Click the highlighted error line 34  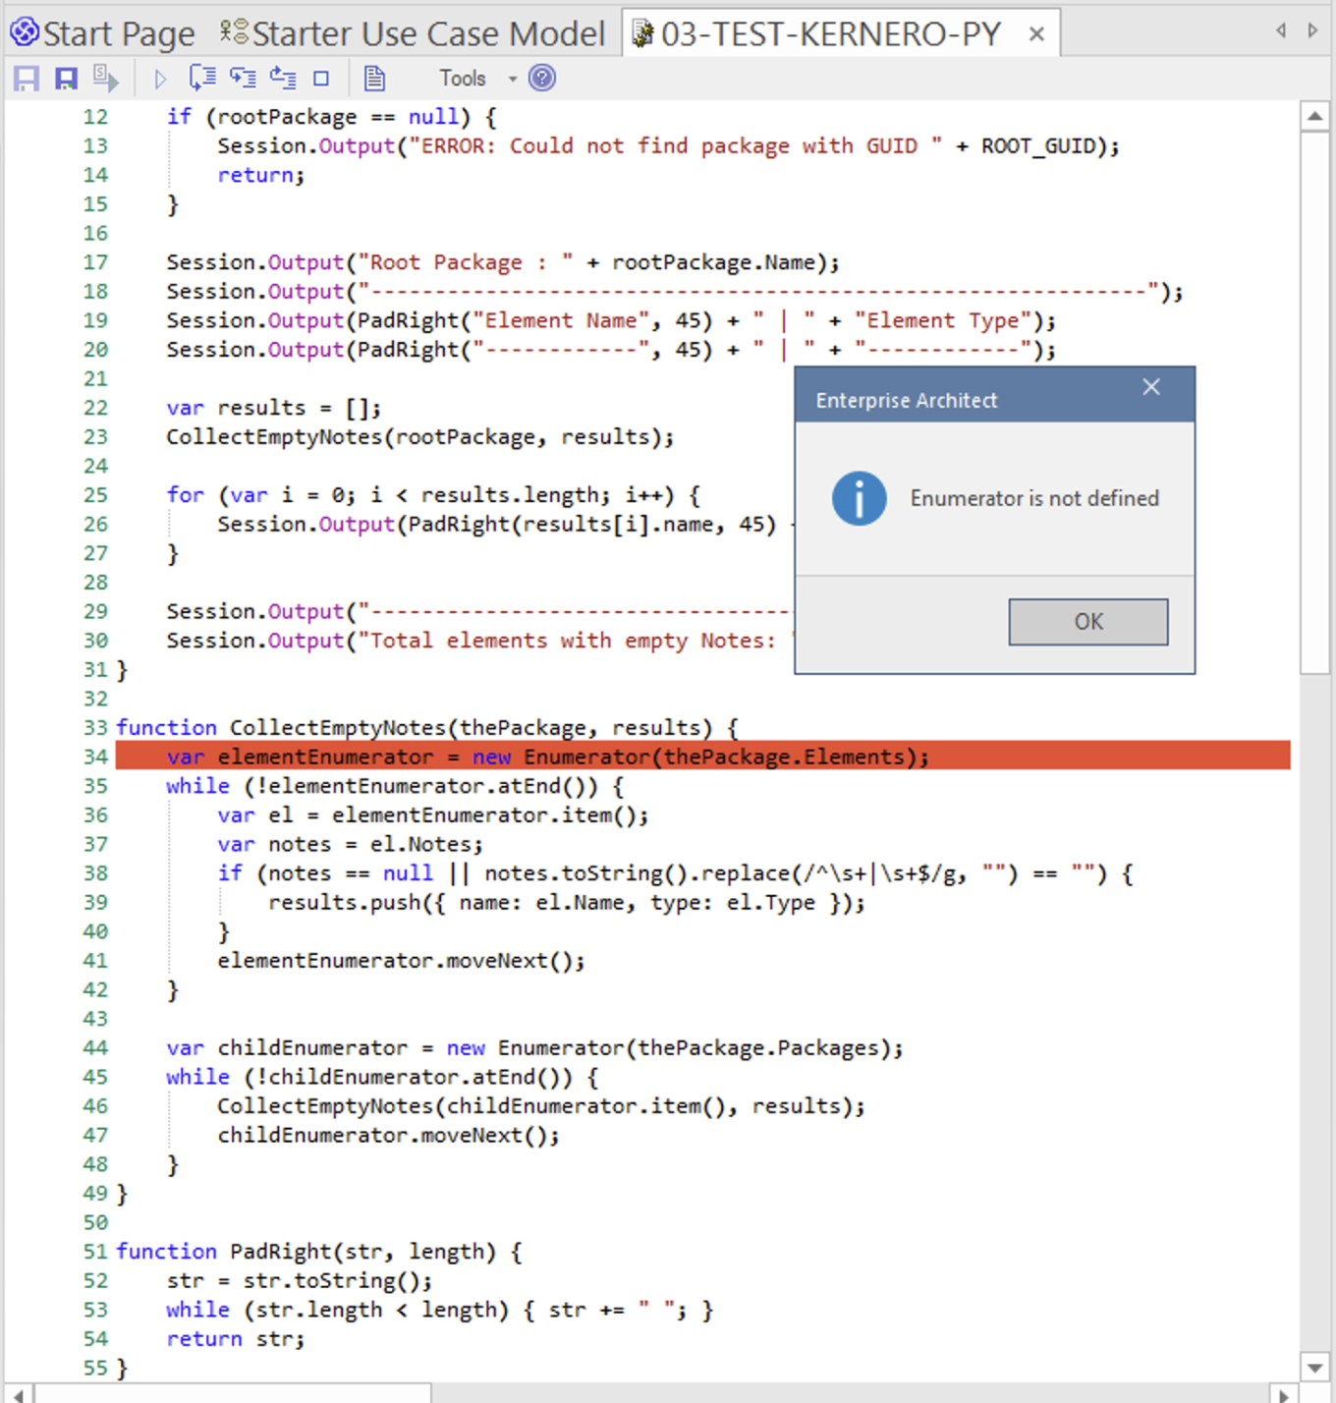pos(702,757)
